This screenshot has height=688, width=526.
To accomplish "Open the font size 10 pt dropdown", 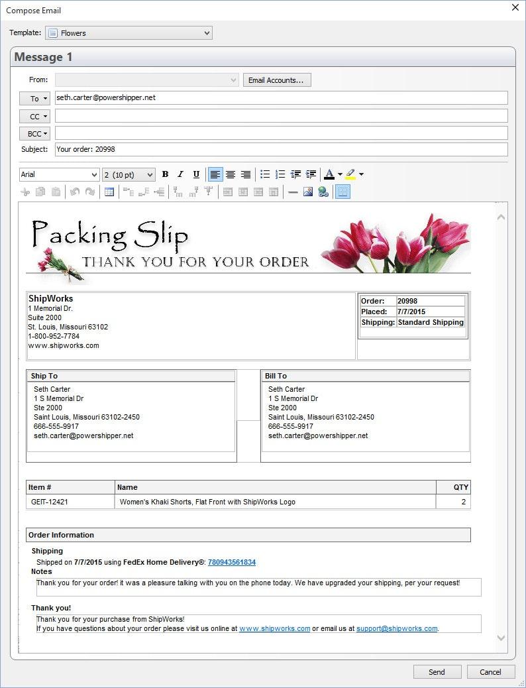I will click(x=129, y=174).
